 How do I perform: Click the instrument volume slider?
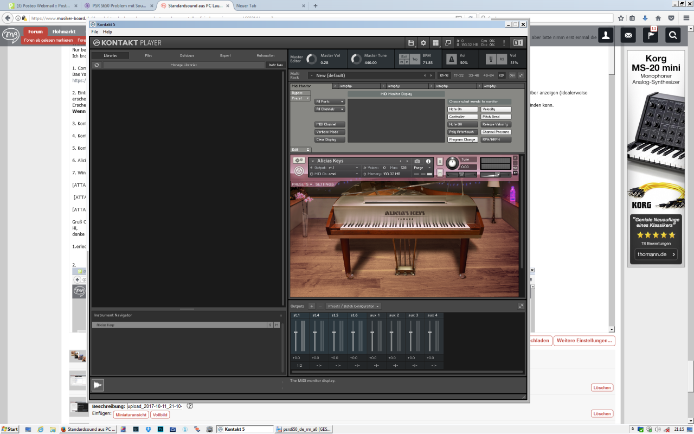click(x=496, y=175)
